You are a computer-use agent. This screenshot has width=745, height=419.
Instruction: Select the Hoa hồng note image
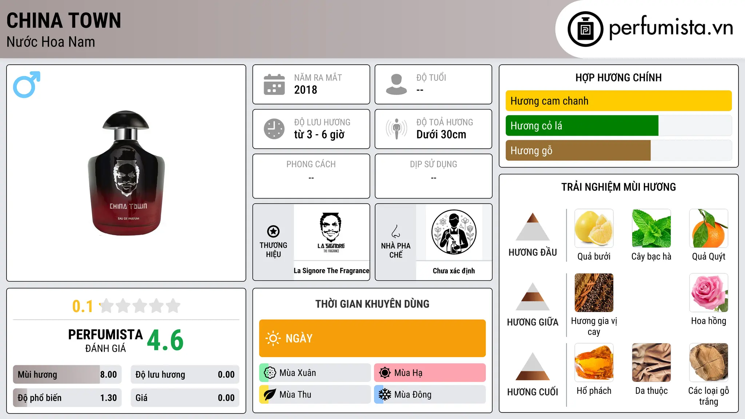709,293
